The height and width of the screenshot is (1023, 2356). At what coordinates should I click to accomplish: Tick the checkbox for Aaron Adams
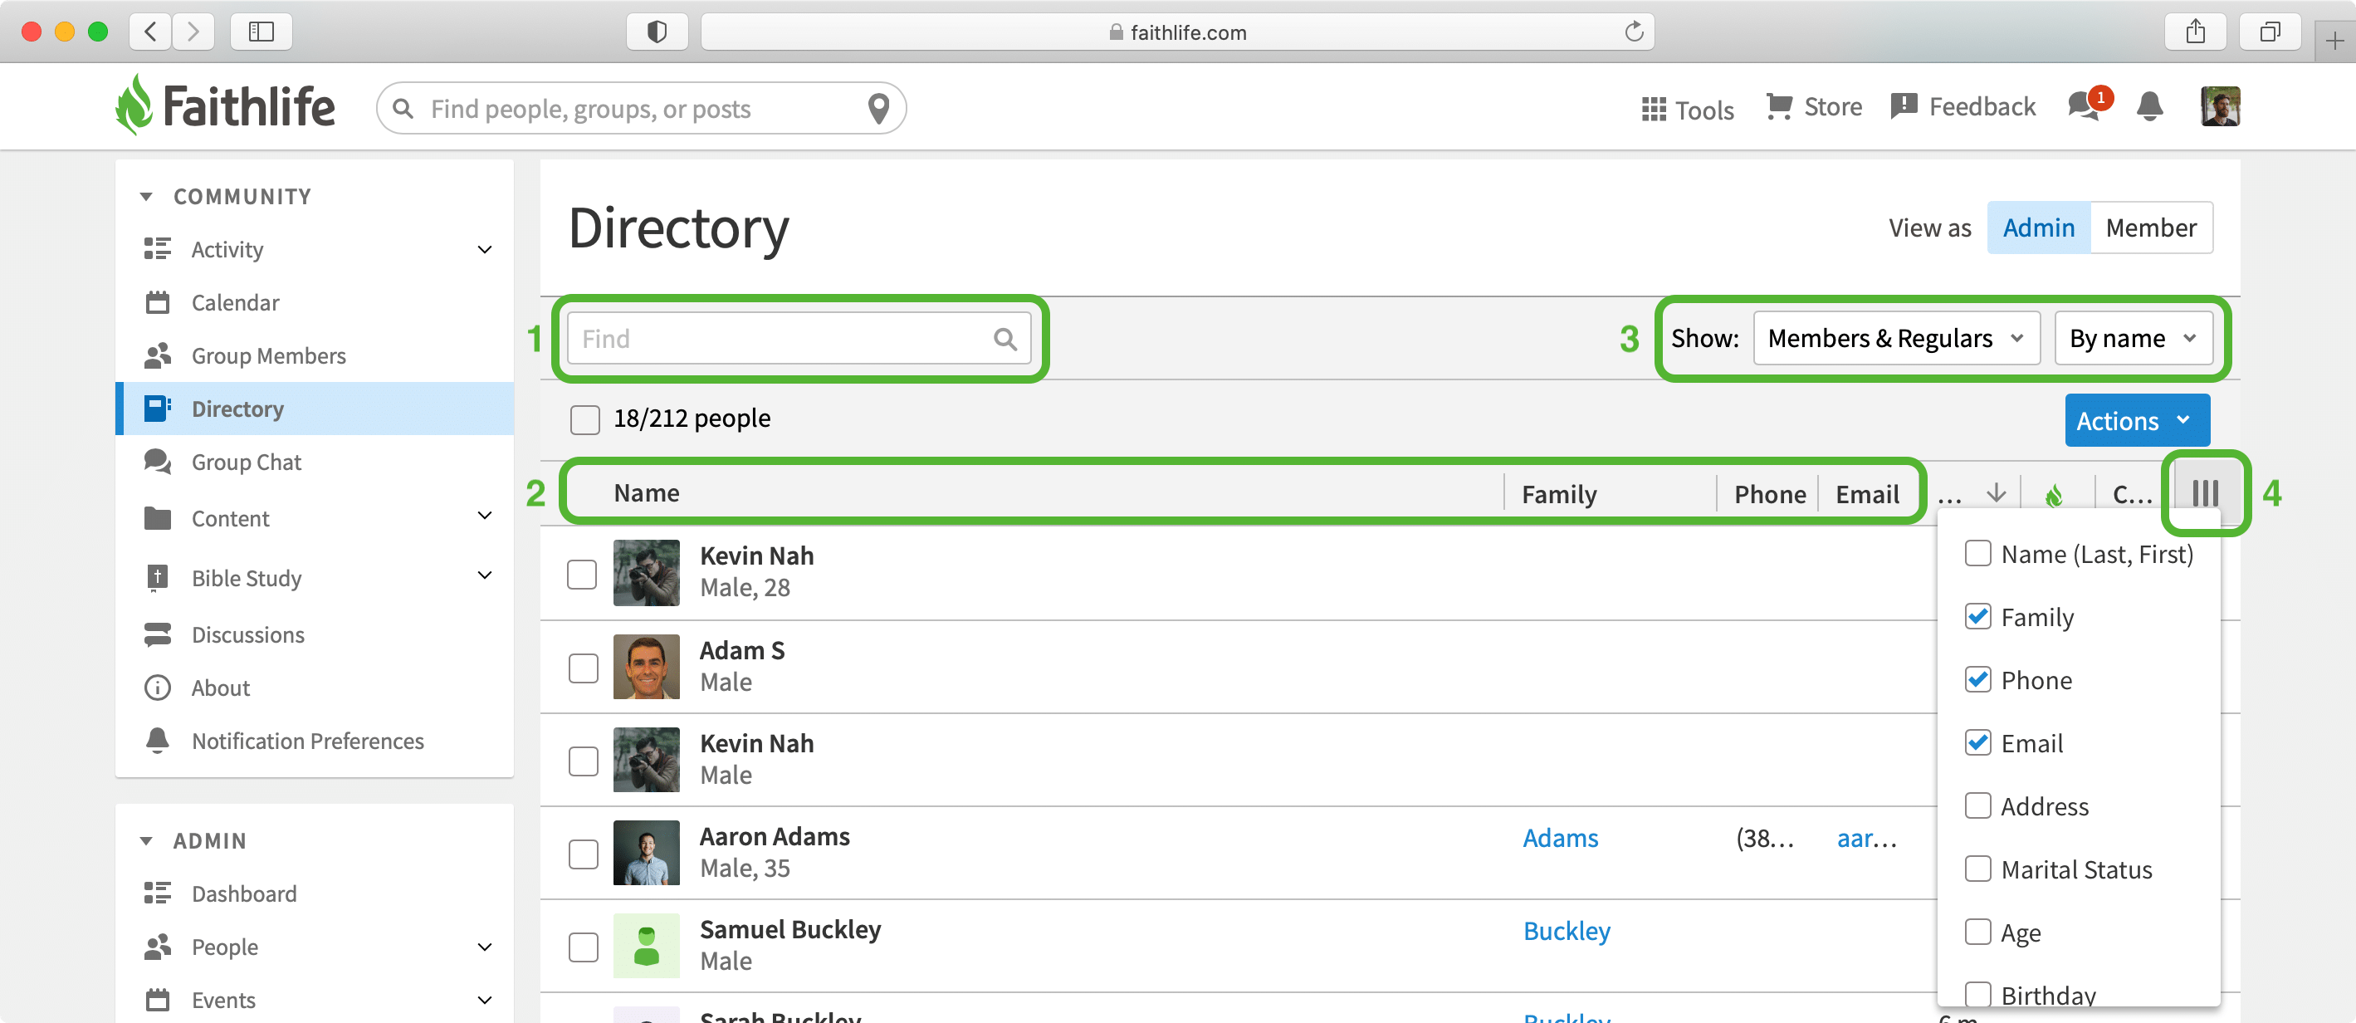pyautogui.click(x=583, y=854)
